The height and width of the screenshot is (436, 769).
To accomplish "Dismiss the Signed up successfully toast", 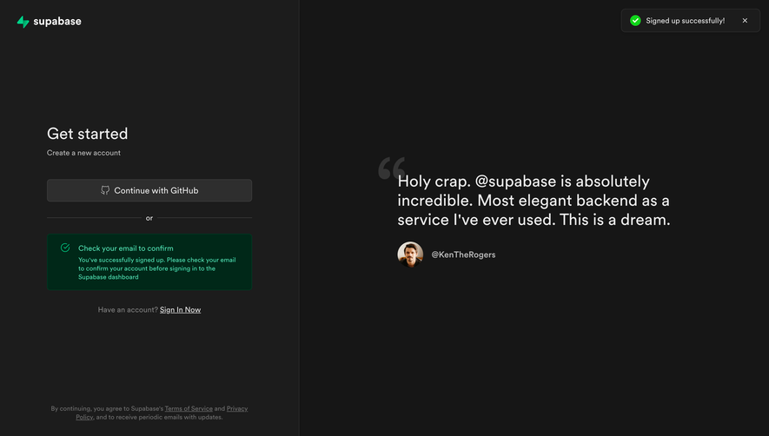I will pos(745,21).
